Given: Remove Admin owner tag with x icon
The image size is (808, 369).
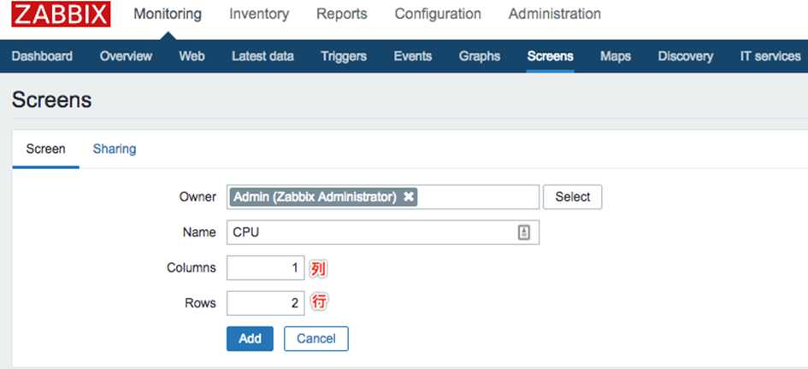Looking at the screenshot, I should tap(409, 196).
